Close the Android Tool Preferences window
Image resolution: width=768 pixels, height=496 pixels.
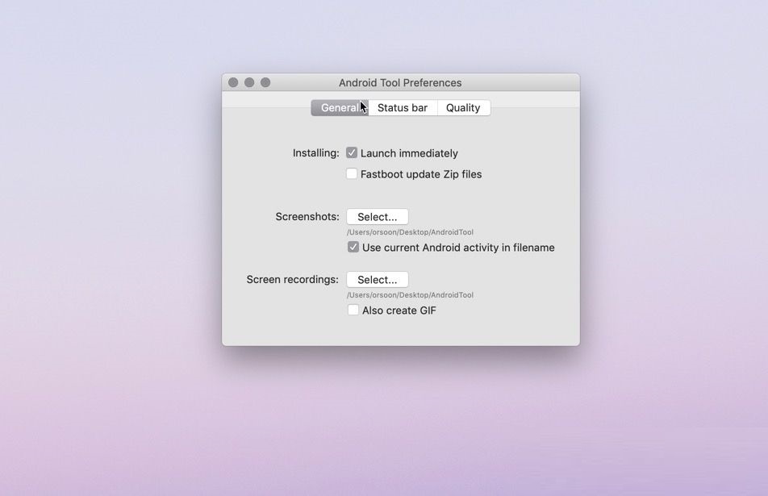(x=233, y=83)
